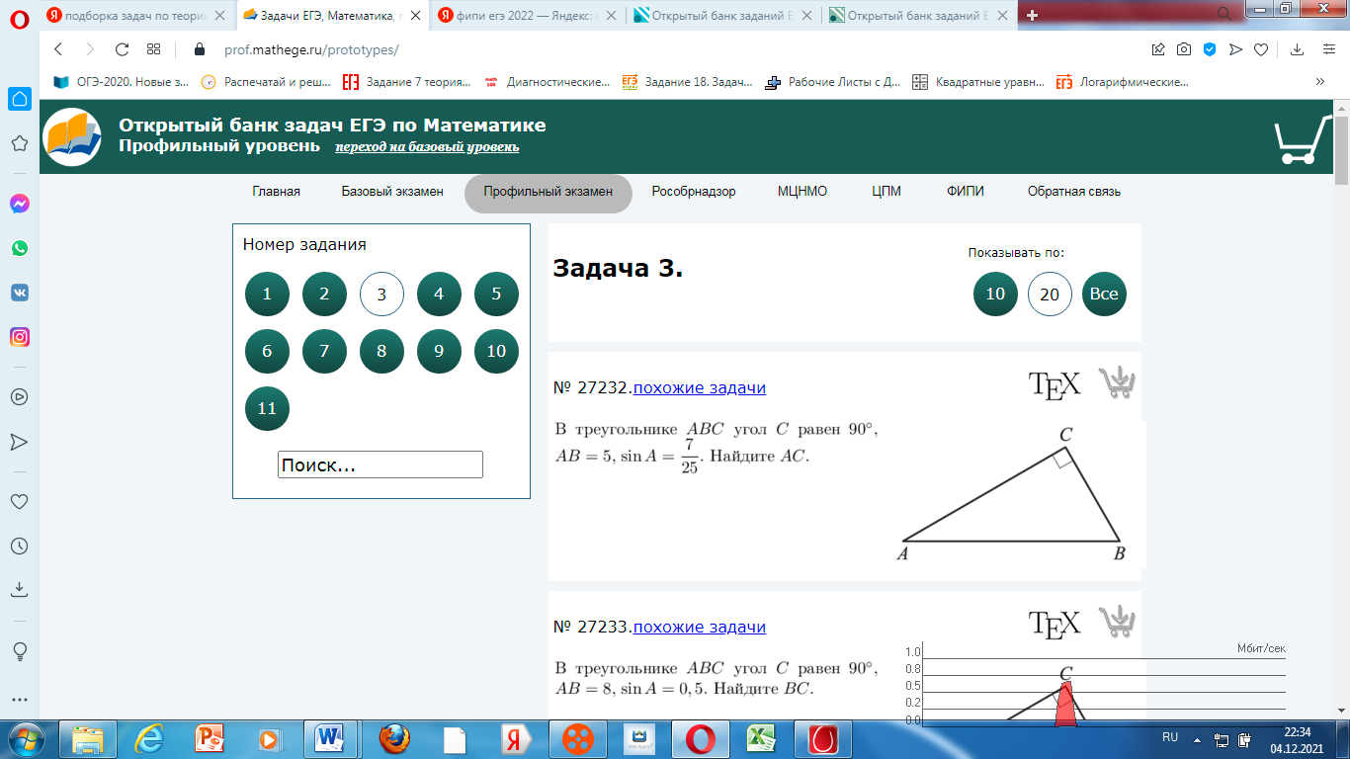This screenshot has height=759, width=1350.
Task: Open Facebook Messenger in sidebar
Action: 19,204
